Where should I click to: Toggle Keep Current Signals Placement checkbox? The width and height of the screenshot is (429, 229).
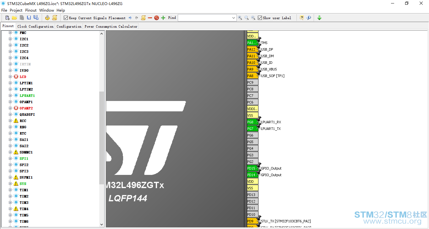pyautogui.click(x=66, y=18)
